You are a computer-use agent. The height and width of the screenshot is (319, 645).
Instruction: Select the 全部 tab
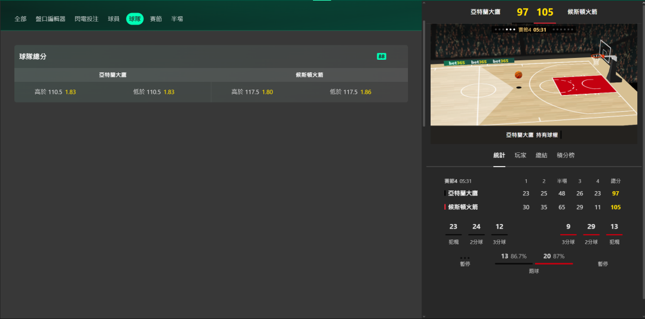point(20,19)
